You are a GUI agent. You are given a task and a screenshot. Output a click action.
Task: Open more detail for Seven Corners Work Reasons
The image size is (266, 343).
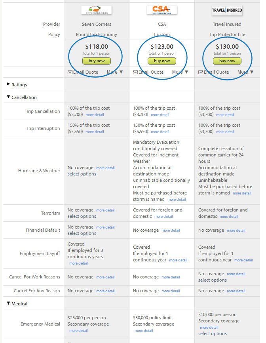tap(105, 277)
